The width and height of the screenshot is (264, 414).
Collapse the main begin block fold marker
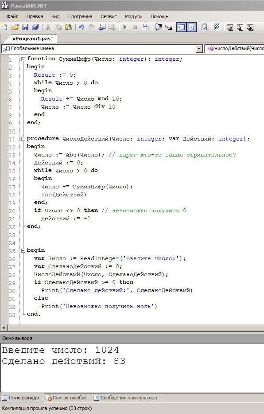pyautogui.click(x=23, y=250)
